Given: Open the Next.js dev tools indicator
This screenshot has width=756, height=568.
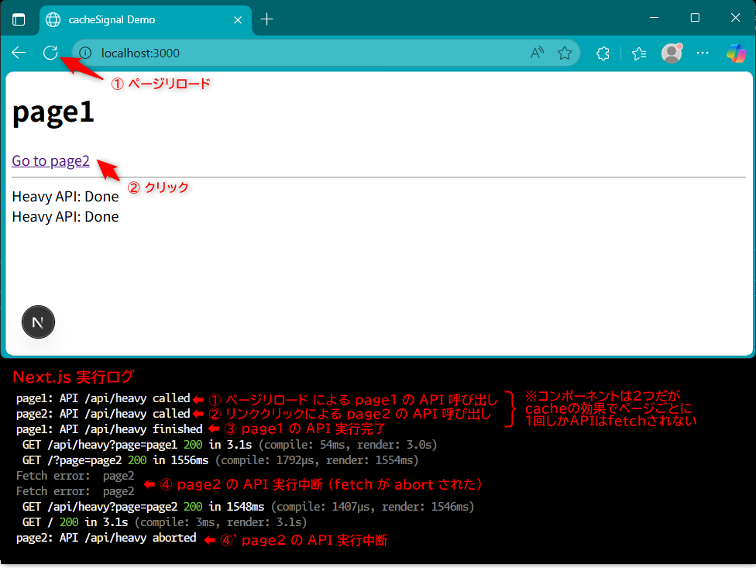Looking at the screenshot, I should point(38,322).
